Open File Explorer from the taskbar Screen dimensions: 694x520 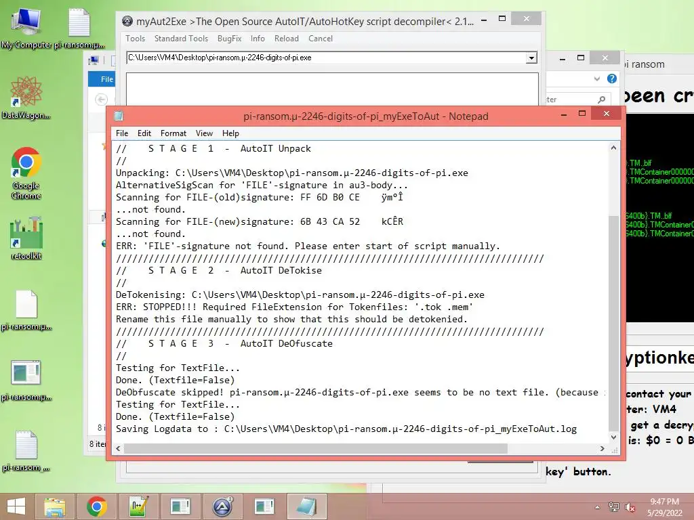pos(54,506)
